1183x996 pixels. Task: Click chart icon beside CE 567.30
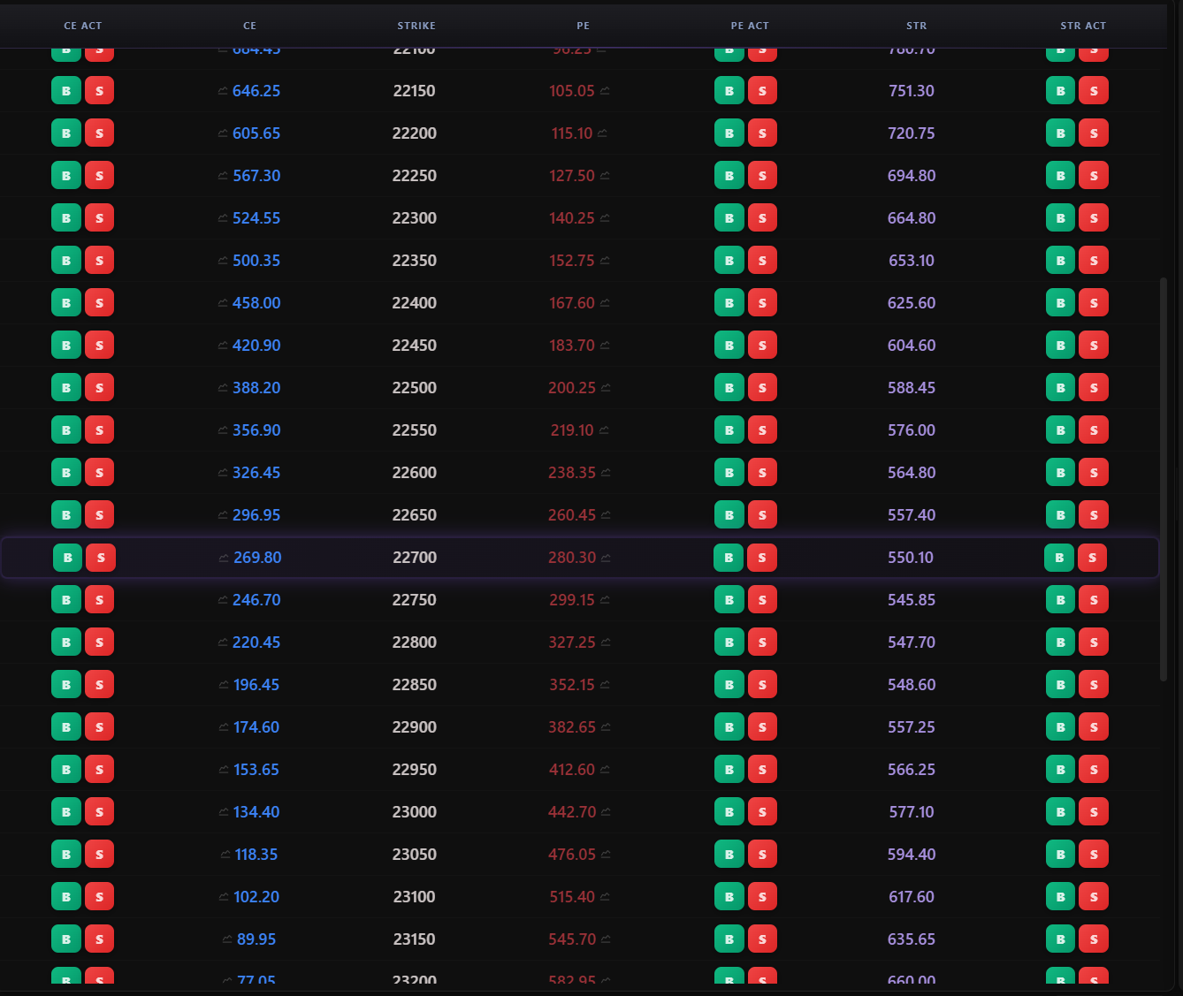click(223, 176)
